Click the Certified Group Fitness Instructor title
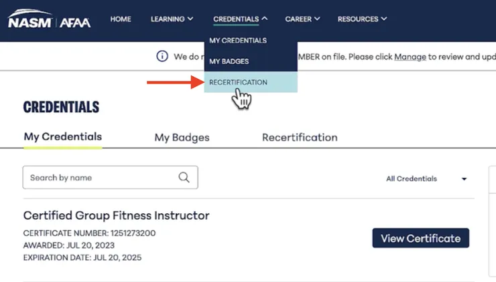Image resolution: width=496 pixels, height=282 pixels. [x=117, y=216]
